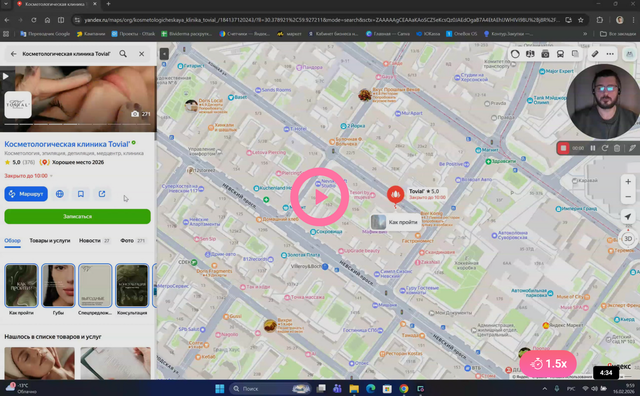This screenshot has height=396, width=640.
Task: Open the 'Новости' tab
Action: point(94,241)
